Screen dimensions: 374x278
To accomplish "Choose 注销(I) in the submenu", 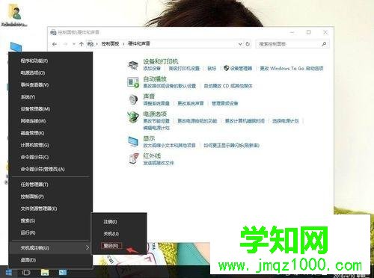I will coord(110,221).
